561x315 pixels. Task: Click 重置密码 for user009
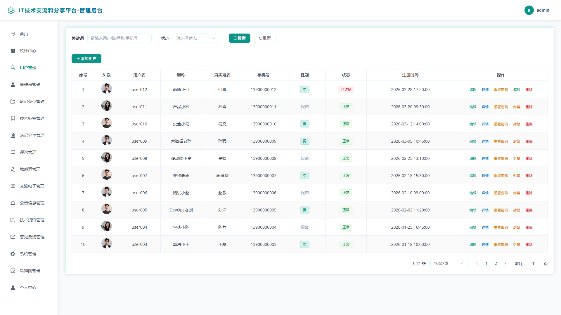coord(501,141)
